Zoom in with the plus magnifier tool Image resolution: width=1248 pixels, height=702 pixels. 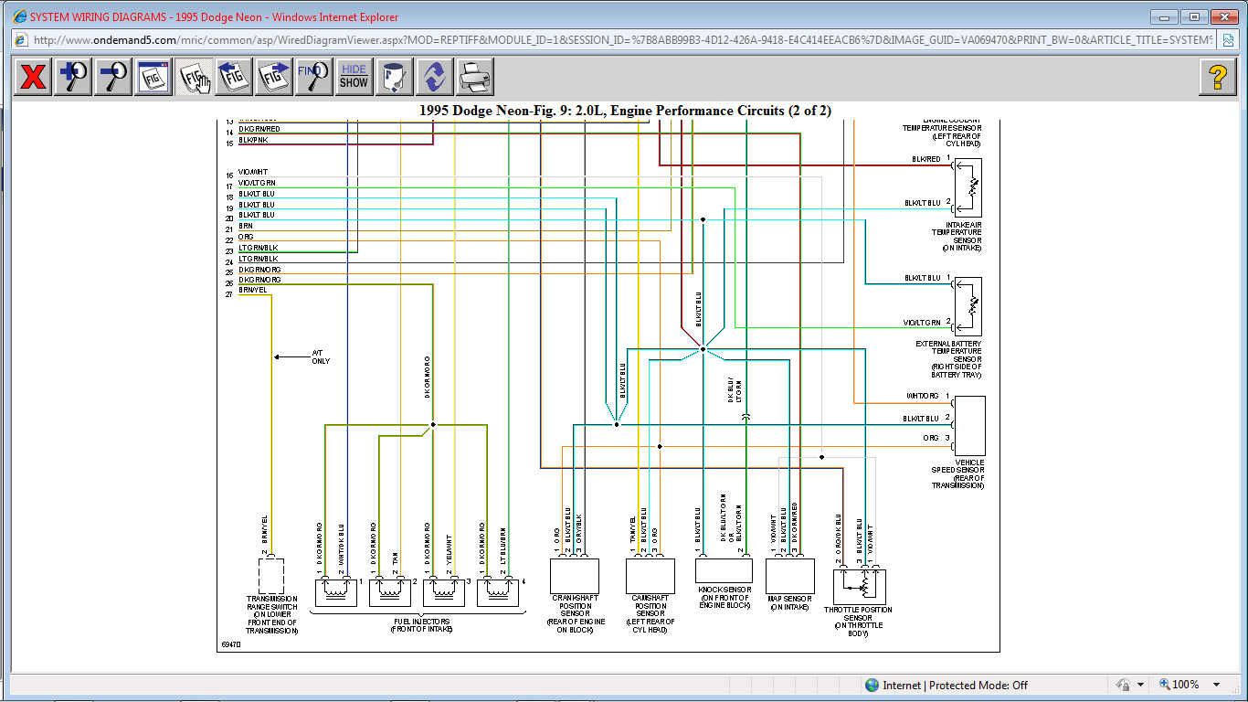point(73,77)
